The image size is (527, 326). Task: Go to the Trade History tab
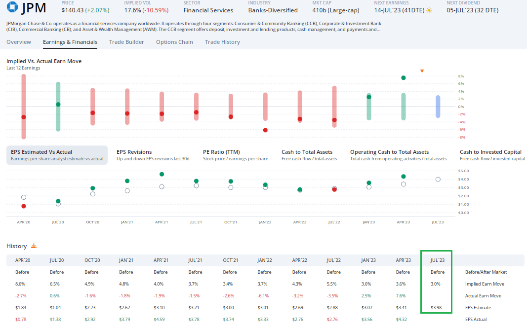click(x=222, y=42)
